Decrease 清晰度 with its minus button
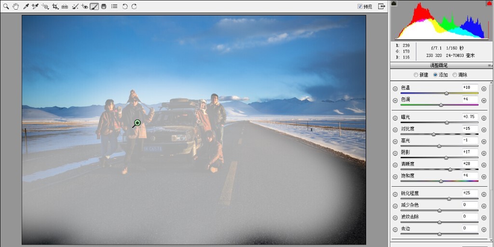The height and width of the screenshot is (247, 494). pyautogui.click(x=395, y=165)
